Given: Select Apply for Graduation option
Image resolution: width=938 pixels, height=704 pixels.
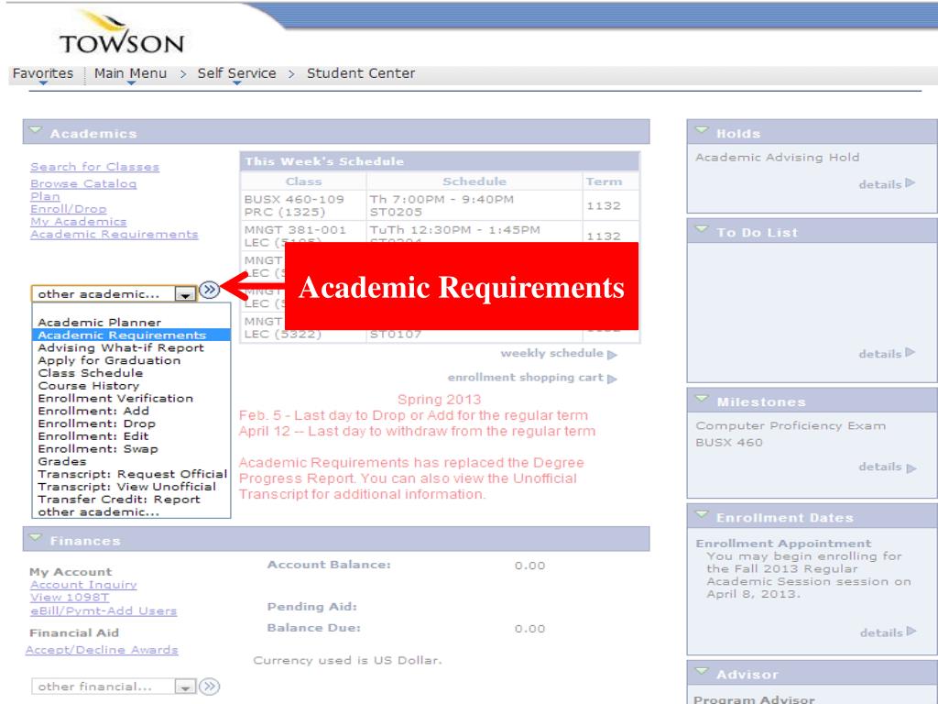Looking at the screenshot, I should coord(131,360).
